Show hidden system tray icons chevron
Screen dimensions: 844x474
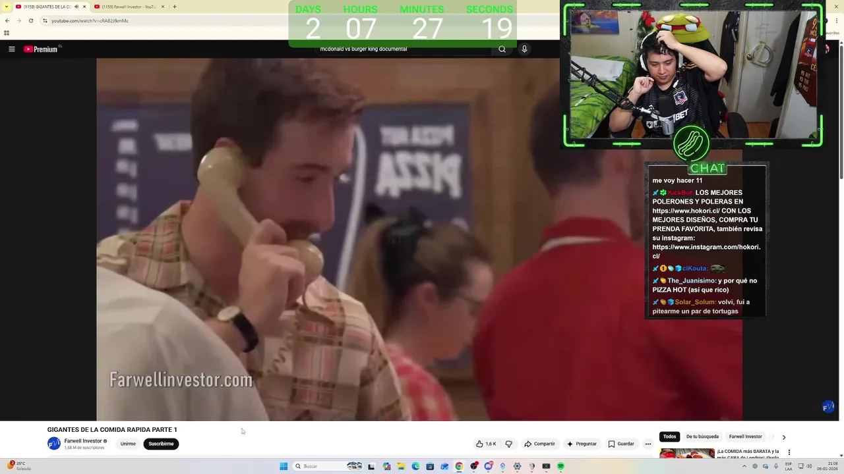coord(745,466)
